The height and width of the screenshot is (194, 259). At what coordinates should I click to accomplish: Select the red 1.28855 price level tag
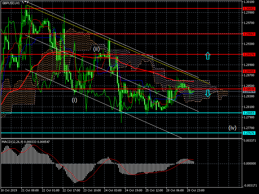point(249,71)
